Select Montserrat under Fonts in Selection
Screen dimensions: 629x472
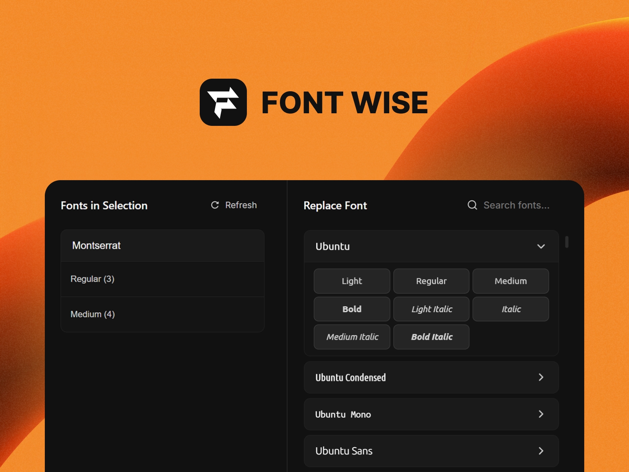162,245
